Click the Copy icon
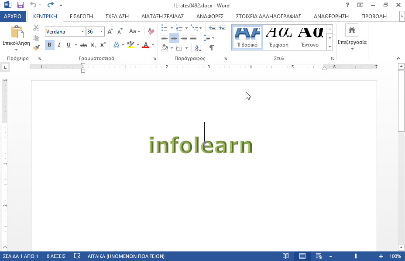405x261 pixels. [36, 37]
